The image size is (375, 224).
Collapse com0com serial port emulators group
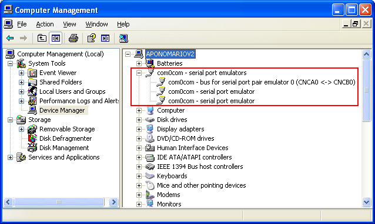(x=139, y=73)
